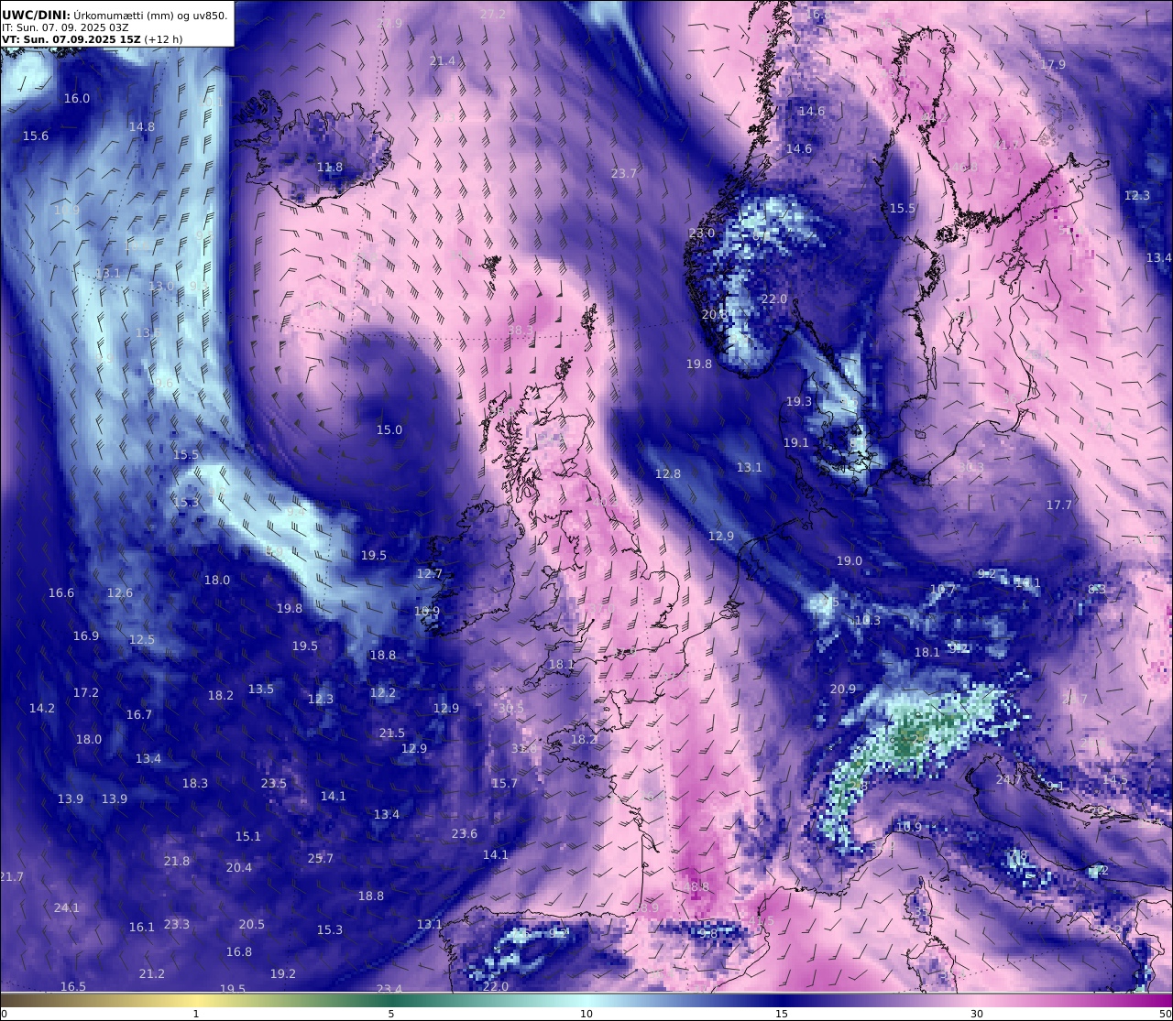Click the '20.5' map value

point(252,925)
